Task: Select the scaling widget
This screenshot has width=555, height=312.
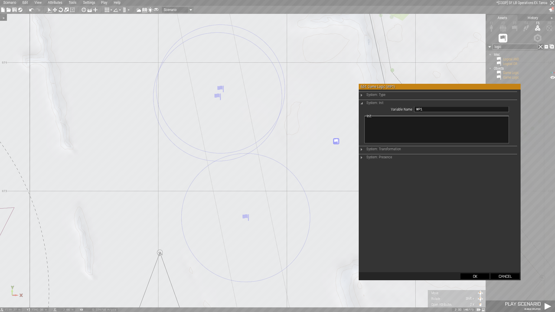Action: (x=66, y=10)
